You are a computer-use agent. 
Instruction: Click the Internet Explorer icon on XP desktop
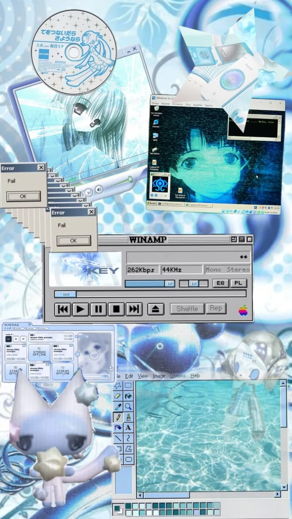pos(156,123)
